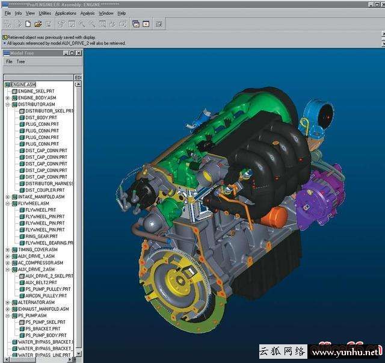Click the part icon beside DIST_COUPLER.PRT
Screen dimensions: 385x363
22,190
